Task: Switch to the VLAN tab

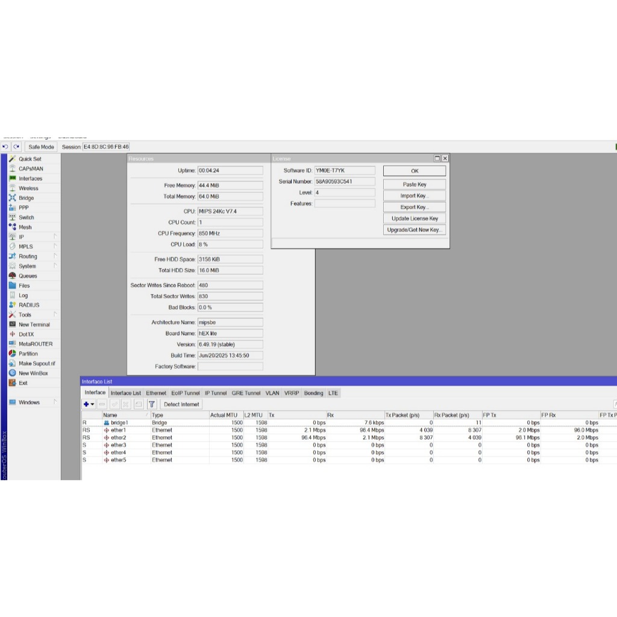Action: (272, 393)
